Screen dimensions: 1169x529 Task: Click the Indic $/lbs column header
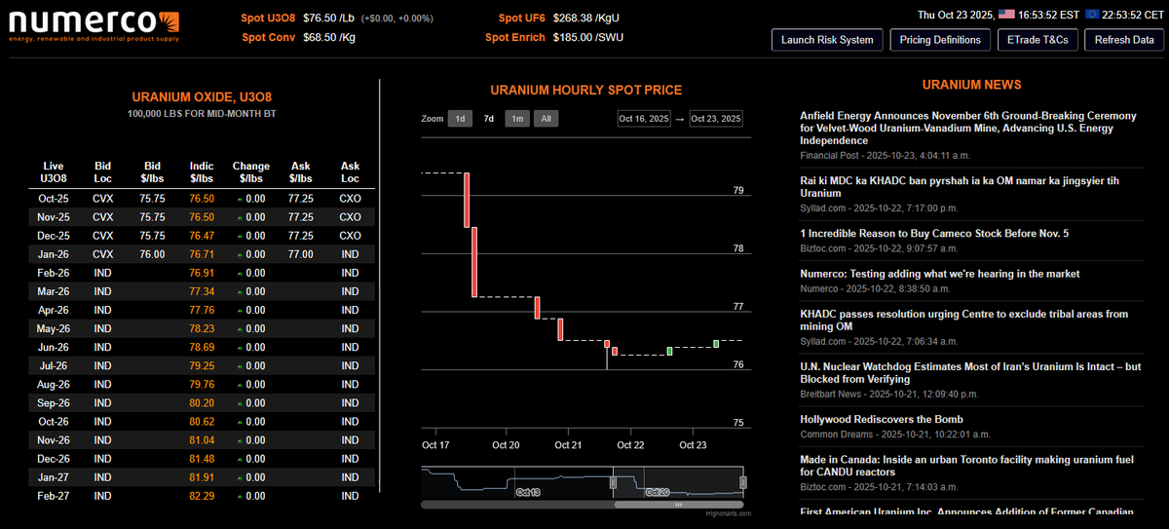pyautogui.click(x=202, y=172)
